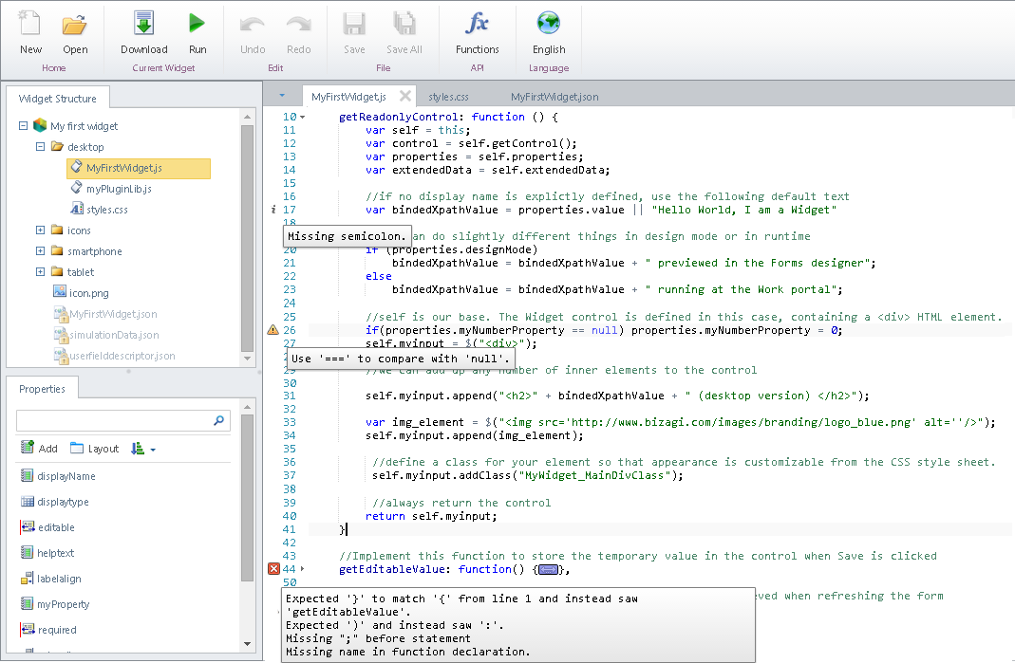1015x663 pixels.
Task: Open simulationData.json in the tree
Action: tap(114, 335)
